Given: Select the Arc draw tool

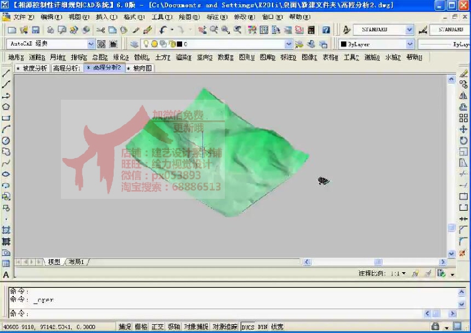Looking at the screenshot, I should (6, 129).
